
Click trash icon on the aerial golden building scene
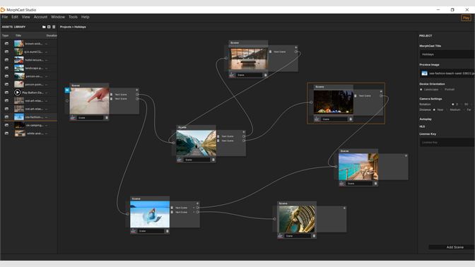314,236
